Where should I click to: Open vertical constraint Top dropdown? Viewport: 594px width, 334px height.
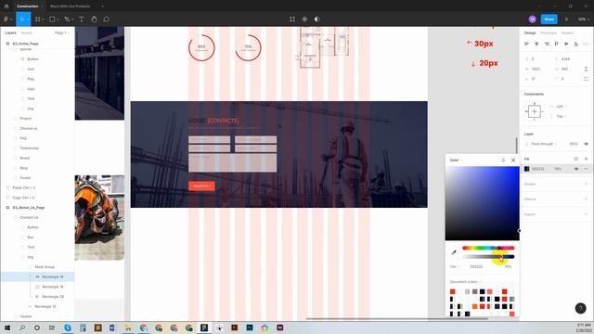point(561,116)
